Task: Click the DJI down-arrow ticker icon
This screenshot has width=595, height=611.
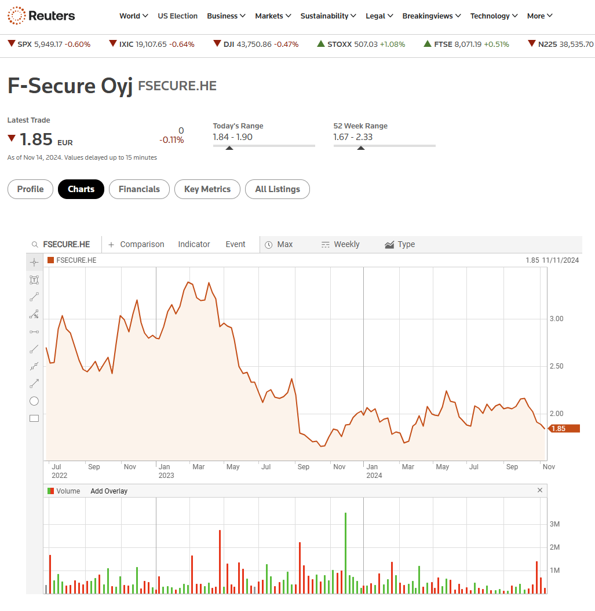Action: [x=217, y=43]
